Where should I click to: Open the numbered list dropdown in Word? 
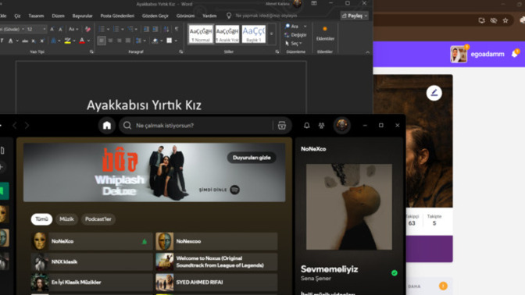(123, 30)
